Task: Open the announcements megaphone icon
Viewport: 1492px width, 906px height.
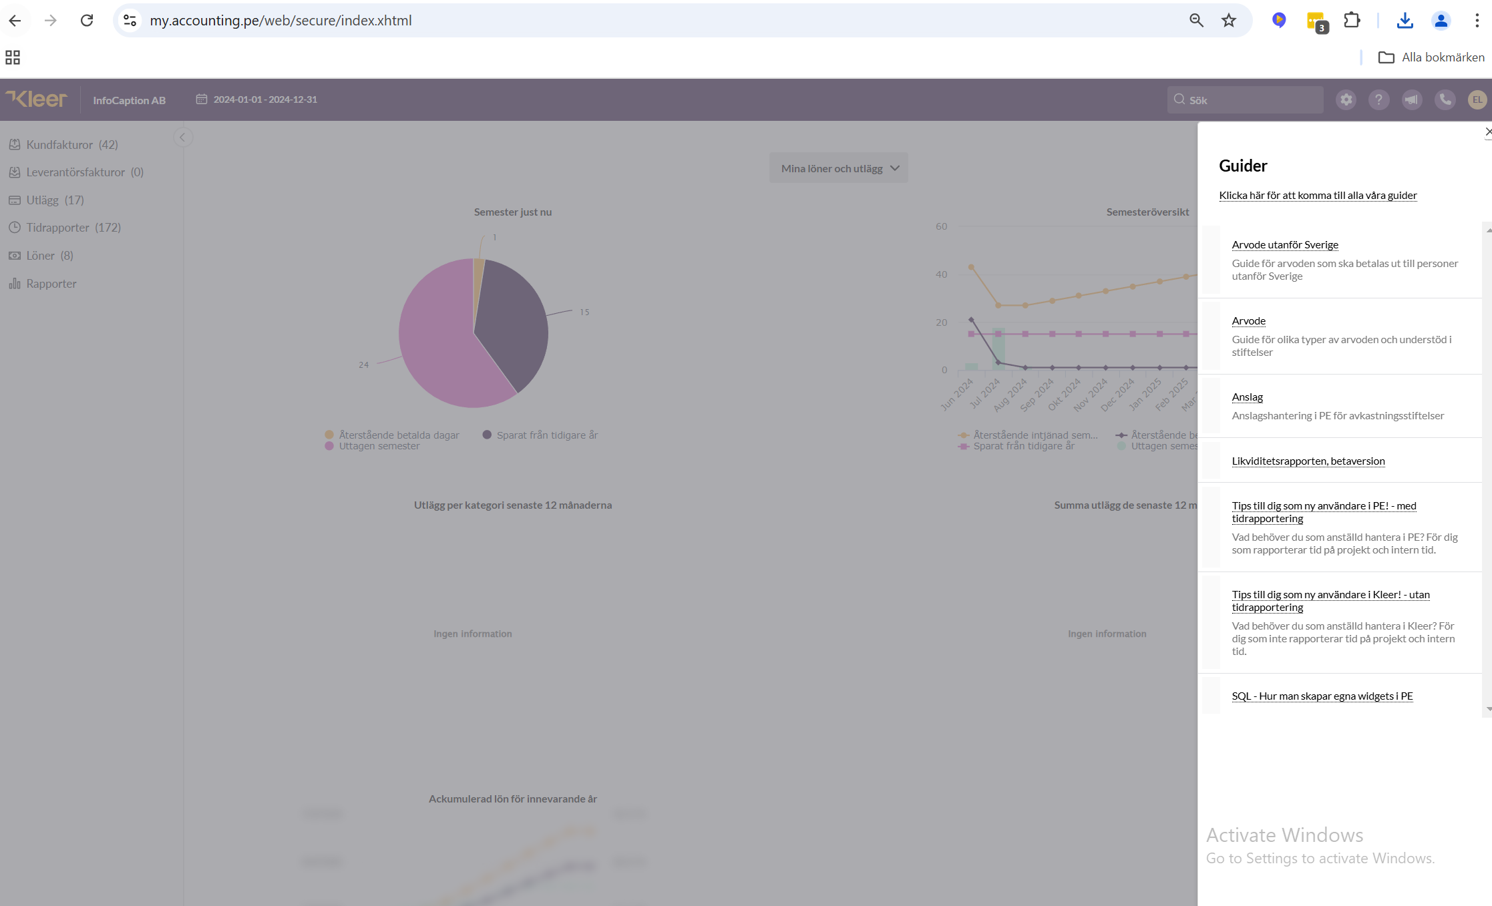Action: click(1411, 100)
